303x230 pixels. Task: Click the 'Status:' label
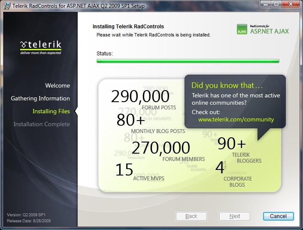click(105, 54)
